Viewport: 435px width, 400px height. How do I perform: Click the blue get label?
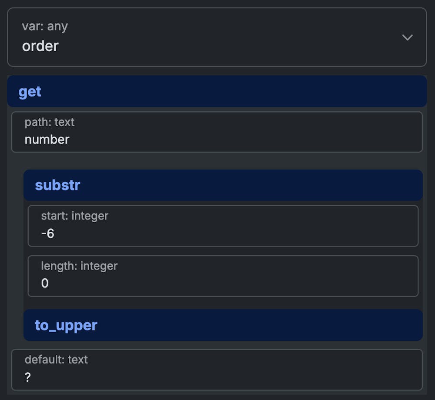pyautogui.click(x=30, y=91)
